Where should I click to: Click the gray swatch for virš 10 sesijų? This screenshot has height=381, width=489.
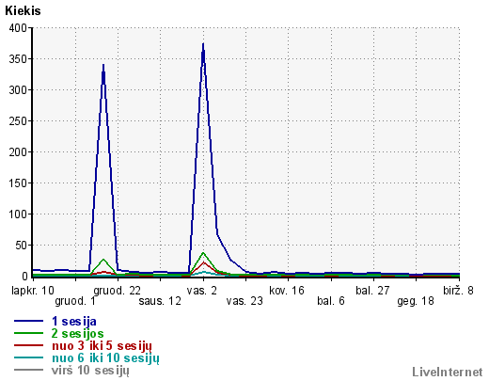pos(28,370)
